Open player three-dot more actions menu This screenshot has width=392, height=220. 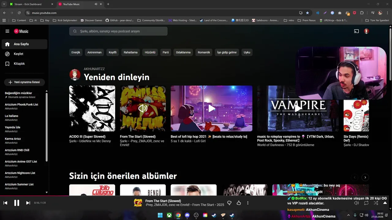tap(248, 203)
